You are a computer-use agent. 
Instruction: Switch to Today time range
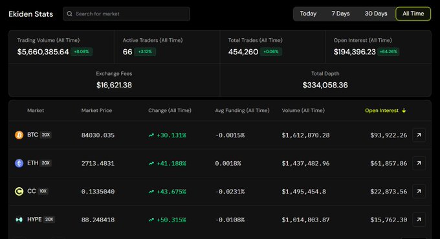point(308,14)
